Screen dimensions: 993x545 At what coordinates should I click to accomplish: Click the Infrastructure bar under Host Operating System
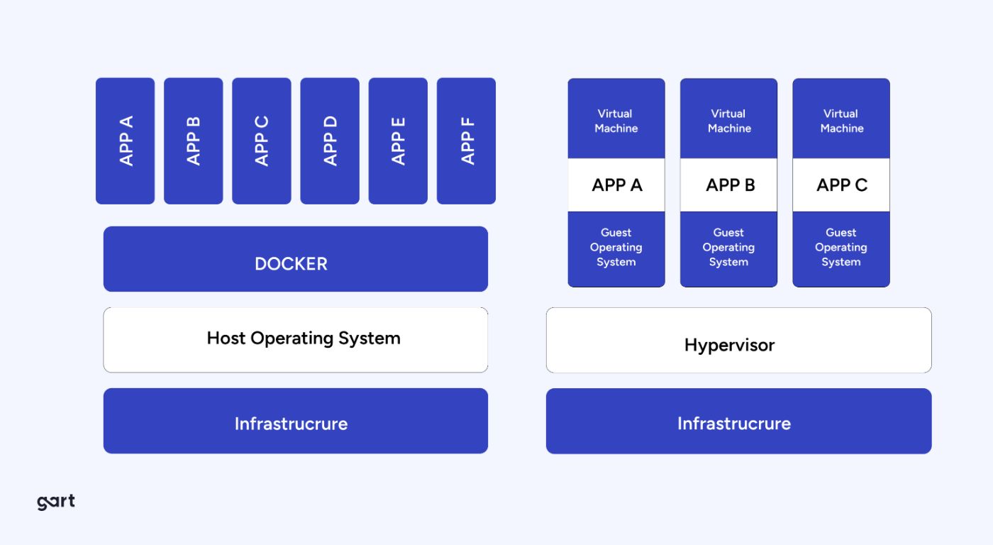295,421
